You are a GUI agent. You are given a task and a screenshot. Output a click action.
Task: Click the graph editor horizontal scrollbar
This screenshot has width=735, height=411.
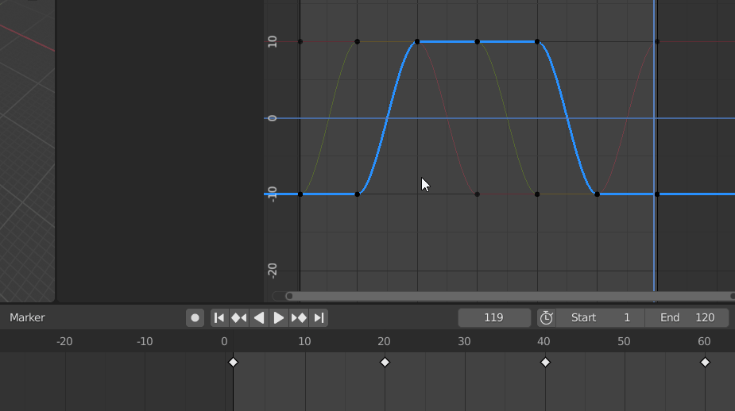(x=511, y=296)
